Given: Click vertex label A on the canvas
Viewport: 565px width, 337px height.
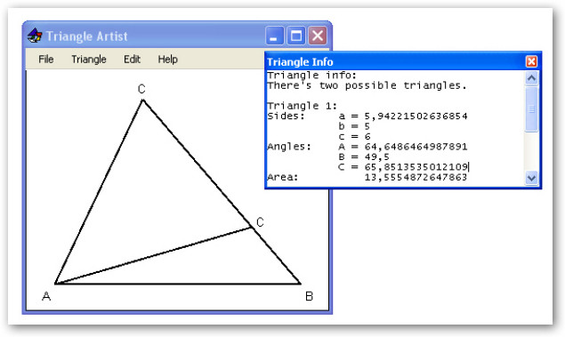Looking at the screenshot, I should [46, 296].
